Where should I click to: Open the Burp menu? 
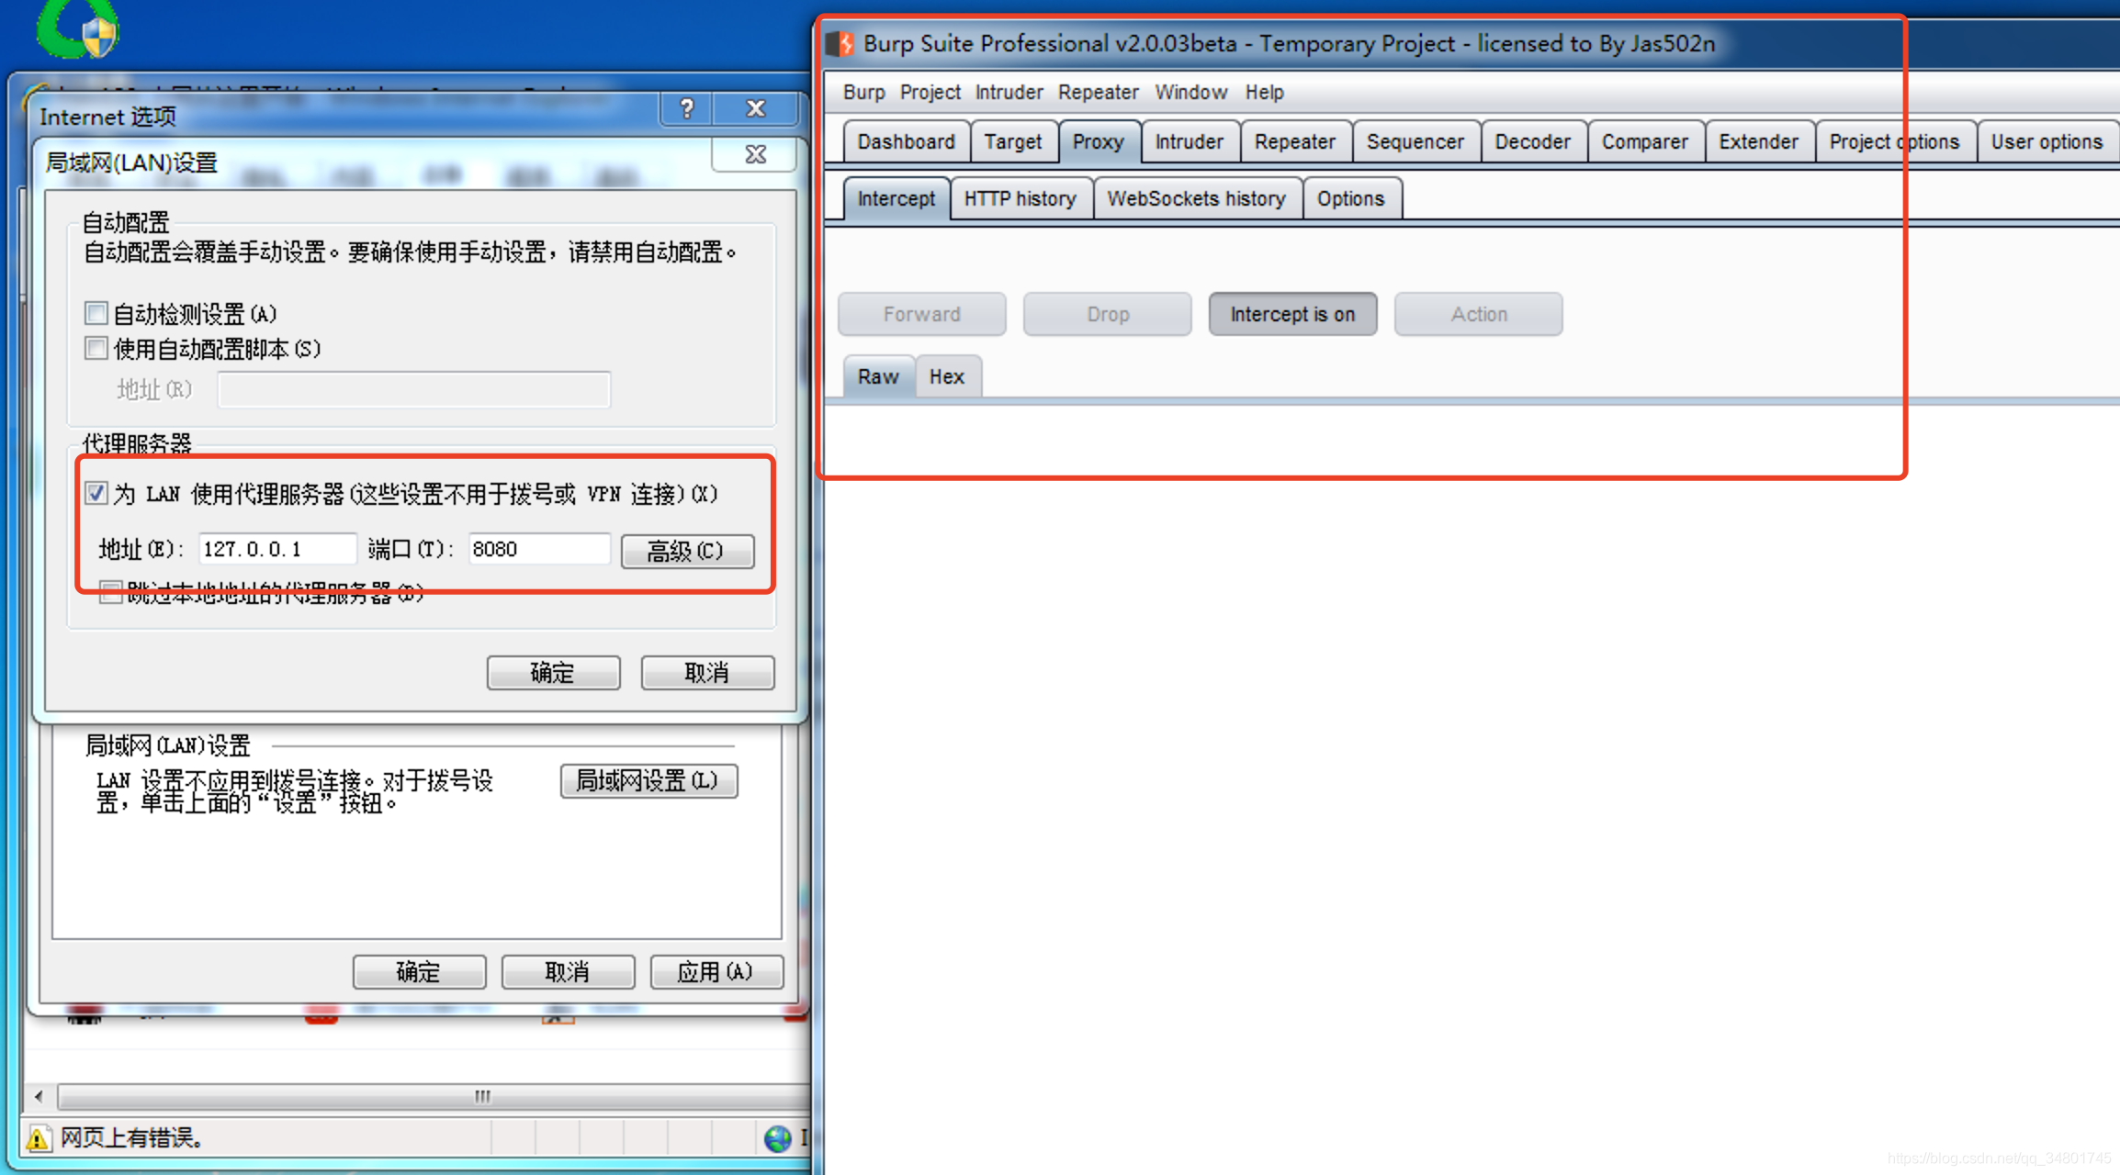(x=863, y=93)
